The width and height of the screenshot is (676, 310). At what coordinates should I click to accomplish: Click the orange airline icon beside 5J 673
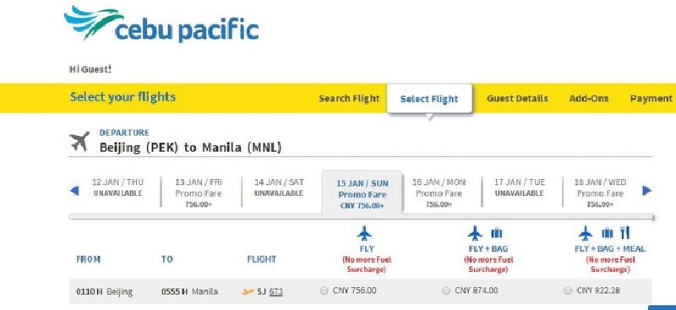247,292
